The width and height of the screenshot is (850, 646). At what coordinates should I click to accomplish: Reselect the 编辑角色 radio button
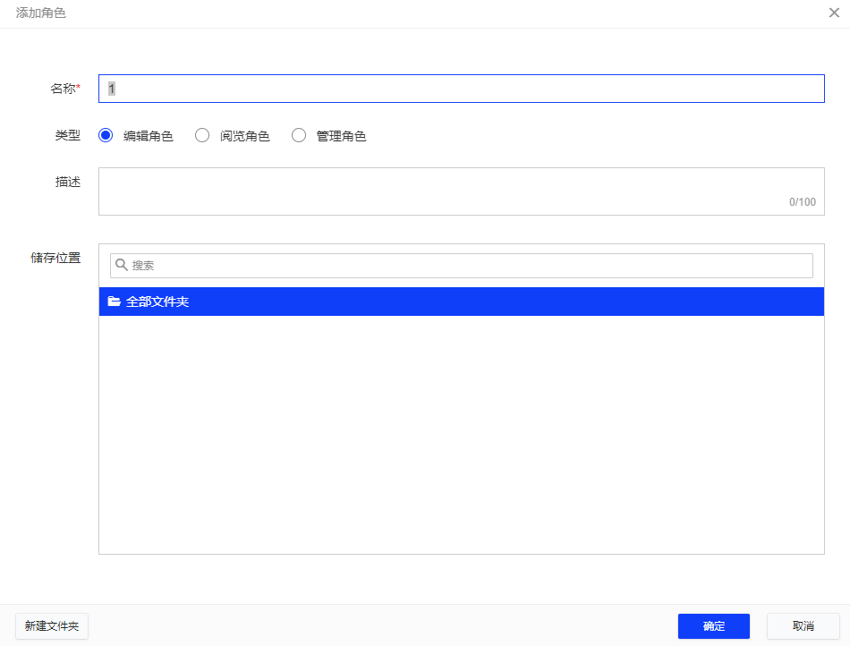coord(106,135)
